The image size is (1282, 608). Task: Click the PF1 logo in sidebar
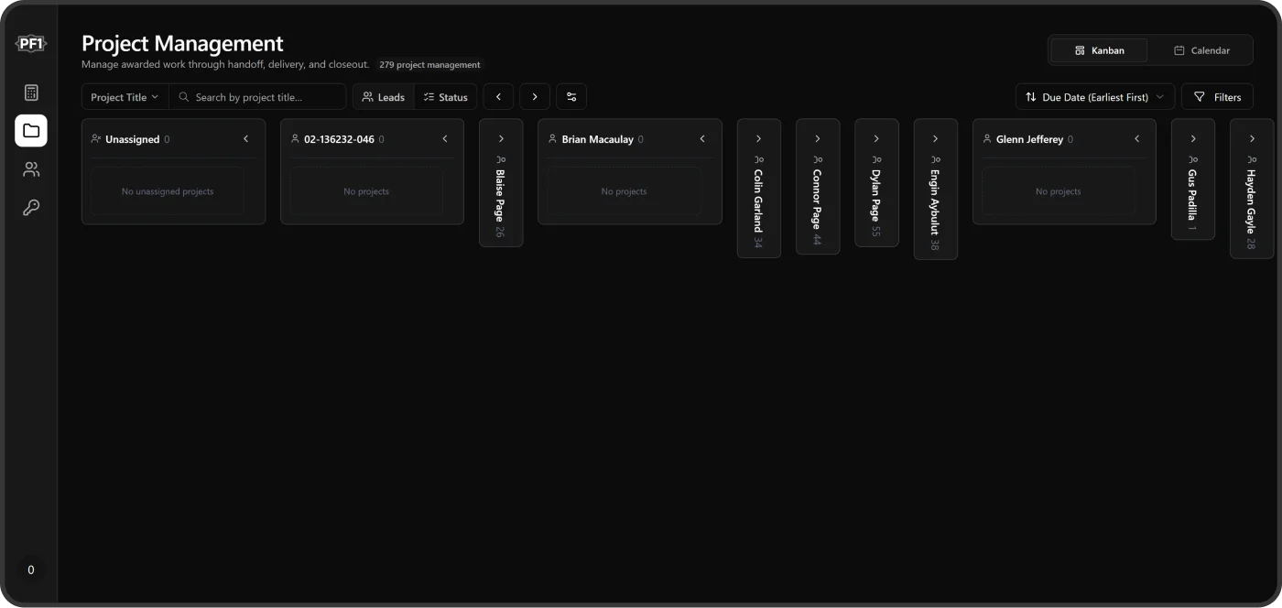point(31,43)
